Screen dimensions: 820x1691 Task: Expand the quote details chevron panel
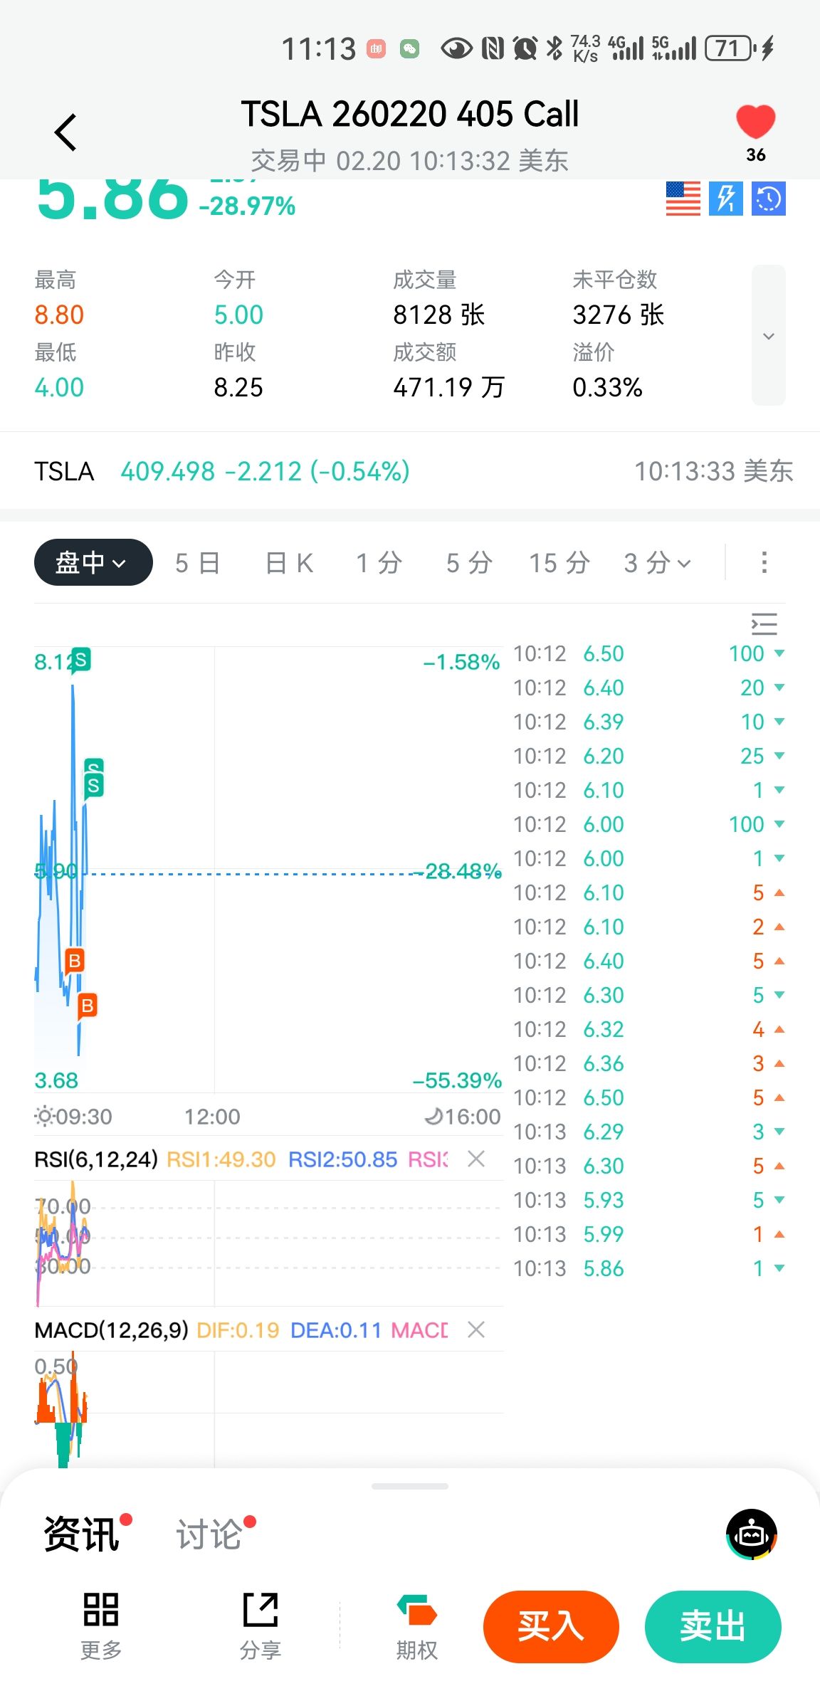(x=768, y=335)
